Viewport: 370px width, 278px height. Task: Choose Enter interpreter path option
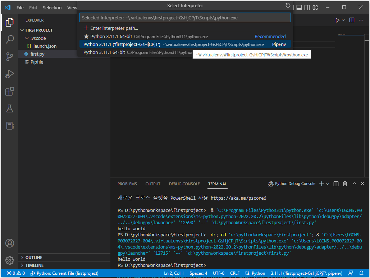[x=185, y=28]
